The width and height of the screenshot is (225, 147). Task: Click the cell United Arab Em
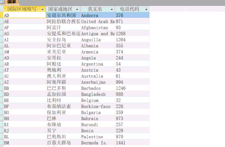click(x=98, y=21)
